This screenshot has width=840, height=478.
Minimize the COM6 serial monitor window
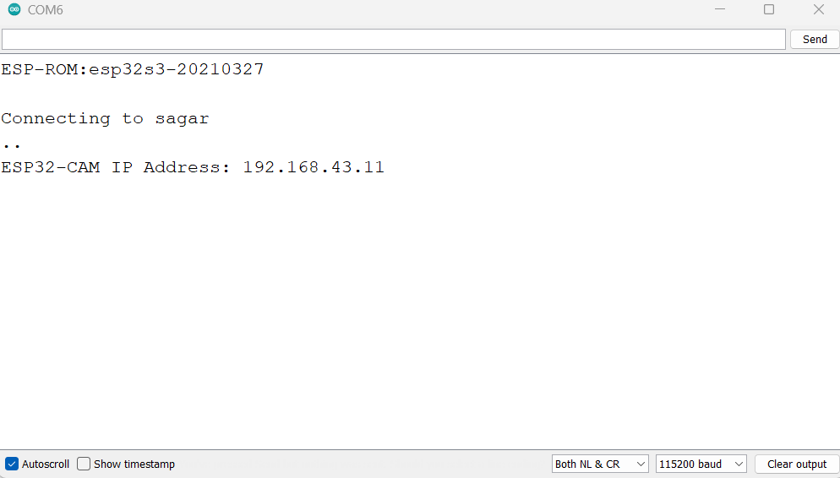719,10
